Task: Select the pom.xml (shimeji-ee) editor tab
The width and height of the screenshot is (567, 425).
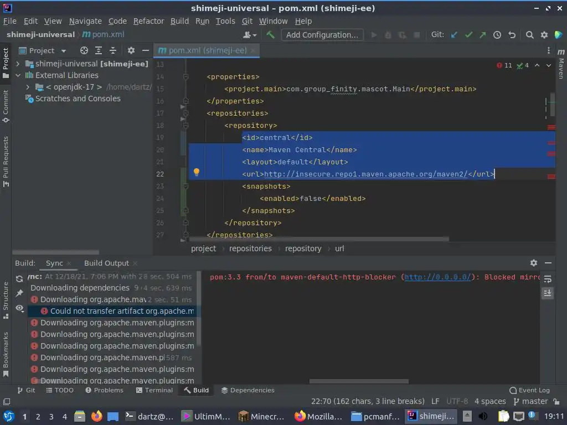Action: [x=207, y=50]
